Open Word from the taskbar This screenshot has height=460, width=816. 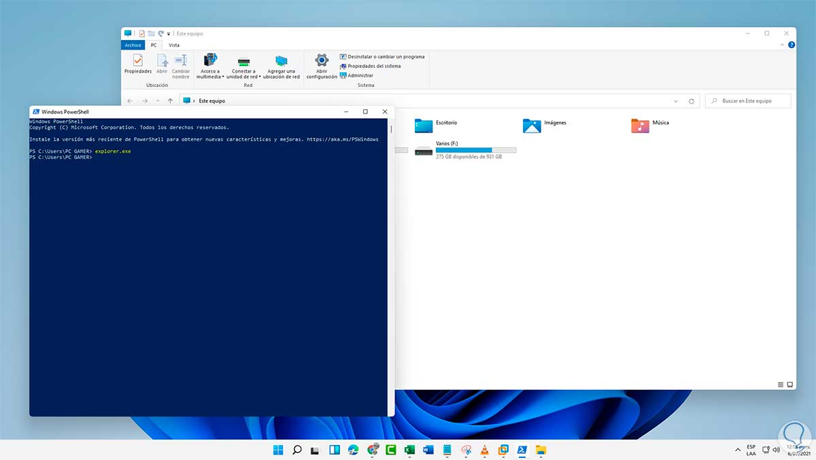click(x=428, y=450)
